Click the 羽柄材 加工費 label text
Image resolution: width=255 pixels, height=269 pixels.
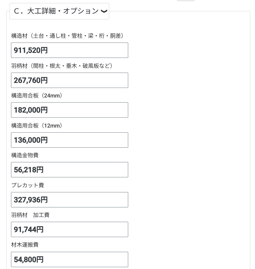point(30,215)
